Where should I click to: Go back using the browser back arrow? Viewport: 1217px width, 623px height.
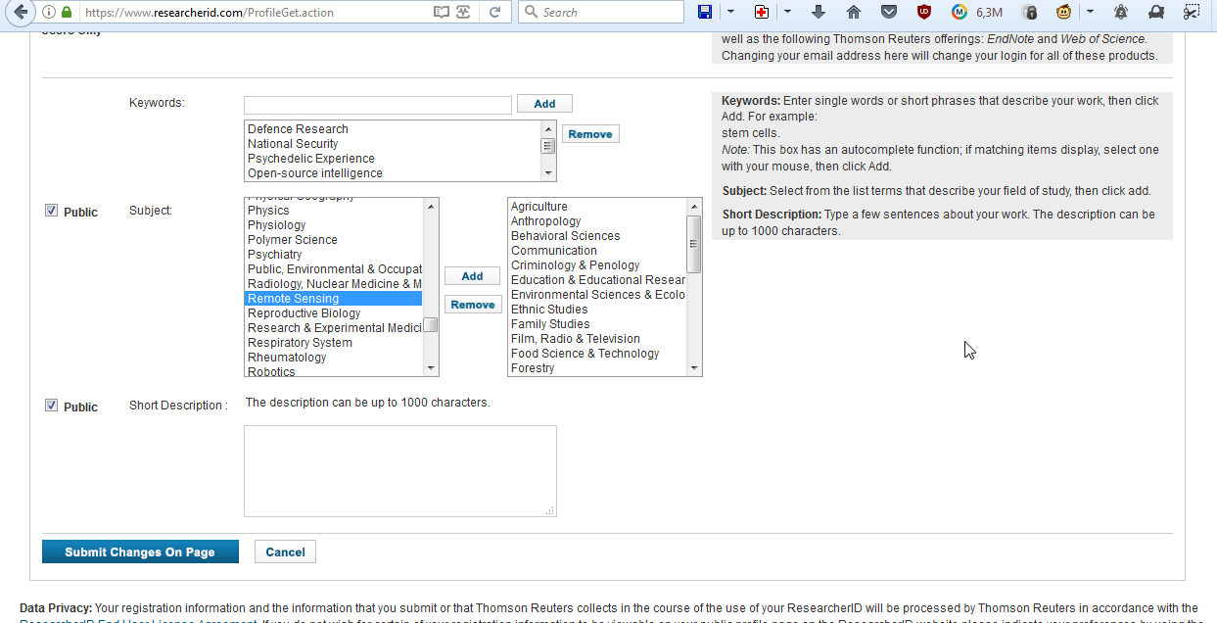coord(19,13)
